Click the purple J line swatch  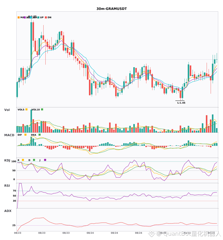(x=45, y=160)
